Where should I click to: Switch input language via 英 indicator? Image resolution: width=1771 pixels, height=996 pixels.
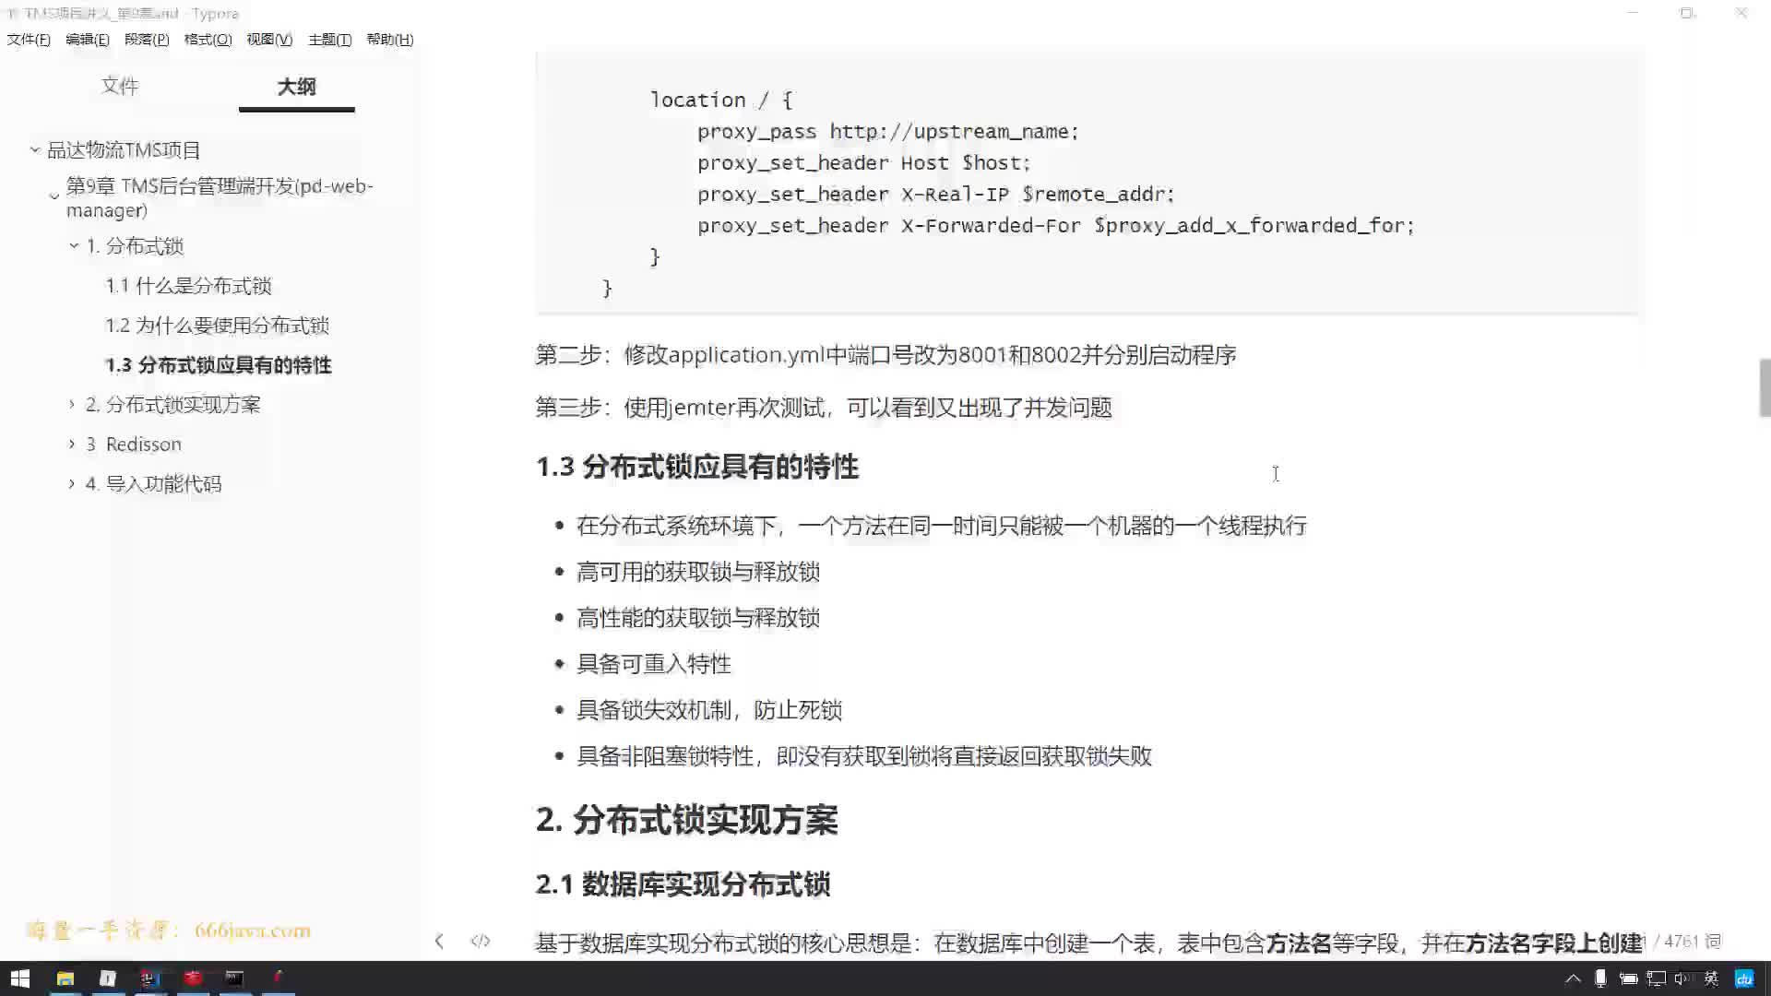tap(1711, 978)
